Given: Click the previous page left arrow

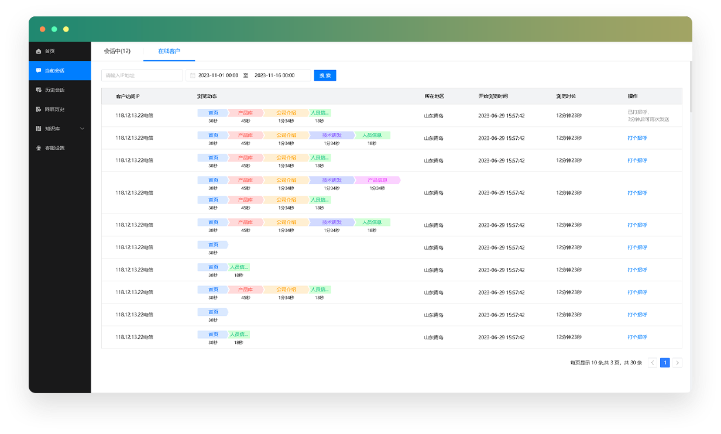Looking at the screenshot, I should coord(653,363).
